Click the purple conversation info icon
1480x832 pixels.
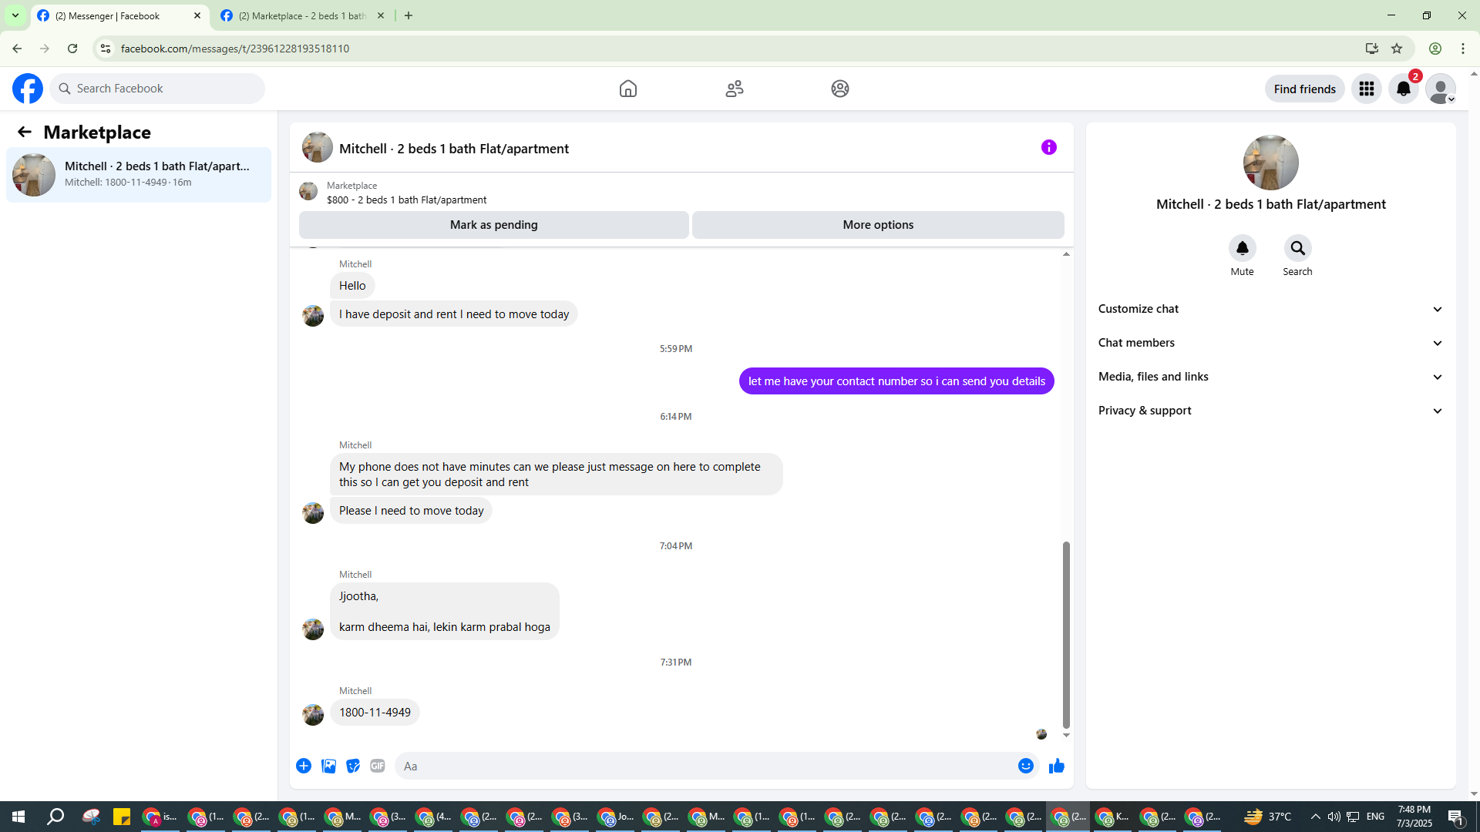click(x=1048, y=147)
